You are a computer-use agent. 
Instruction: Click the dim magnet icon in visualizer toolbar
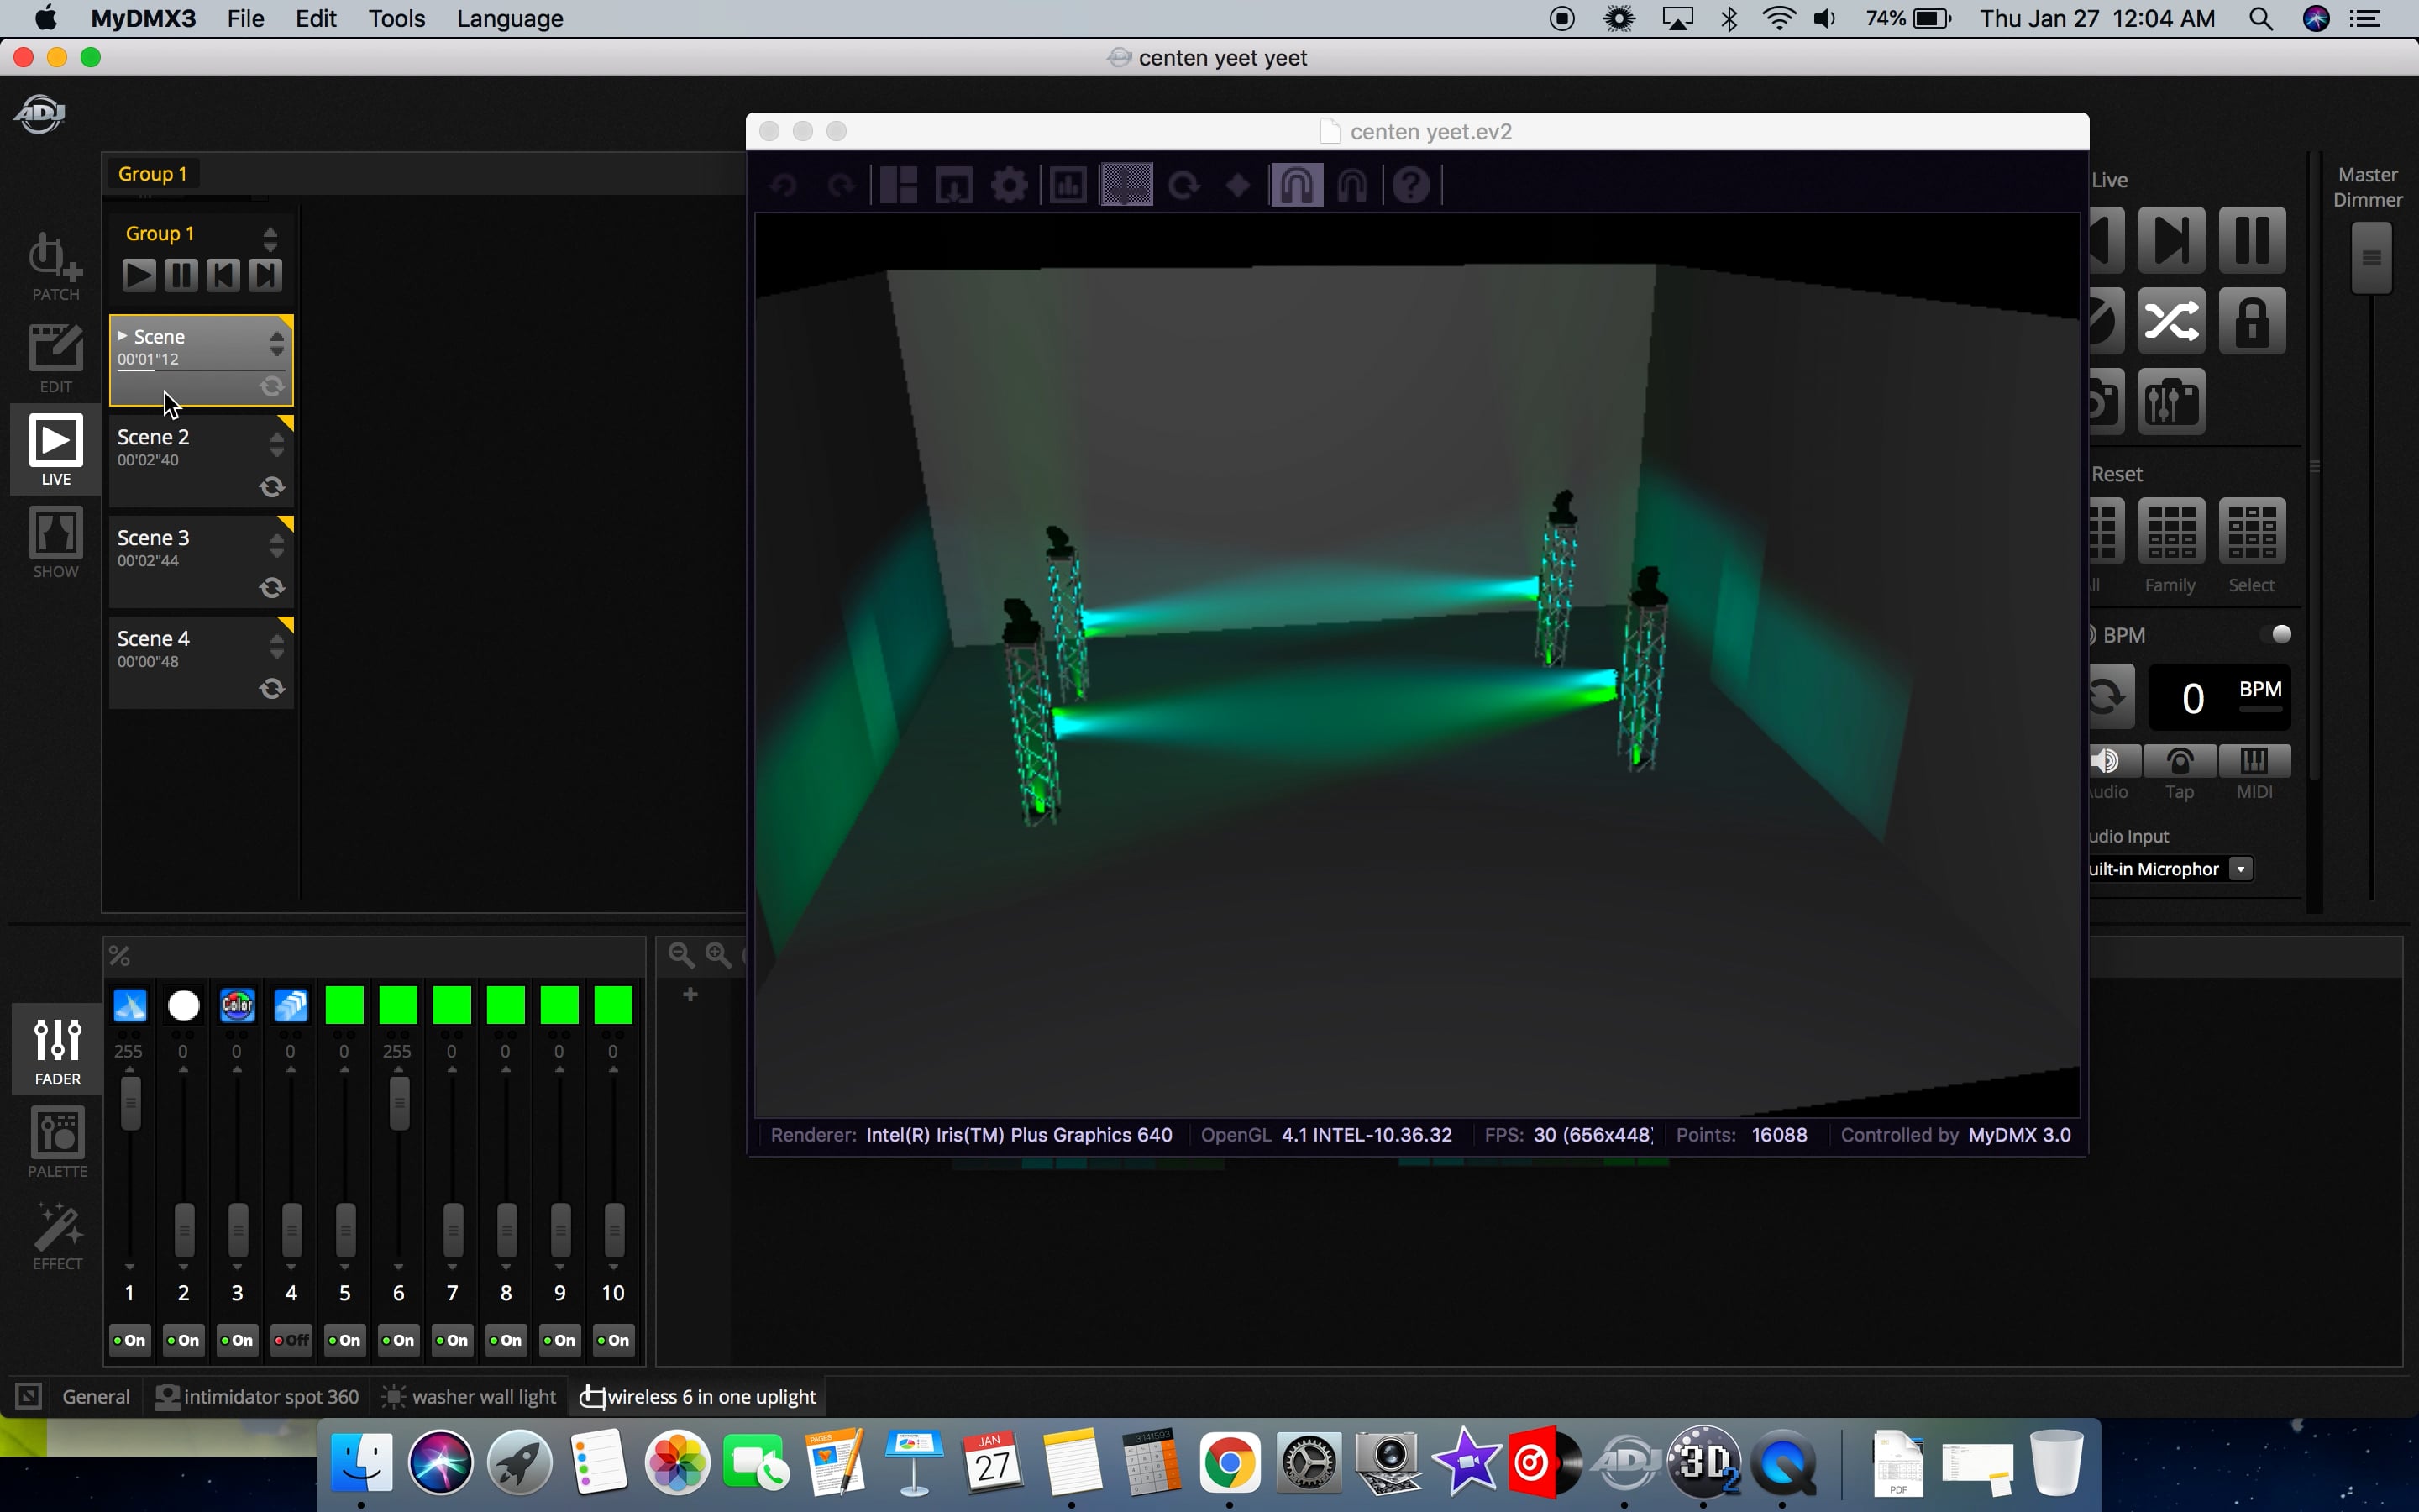coord(1352,185)
